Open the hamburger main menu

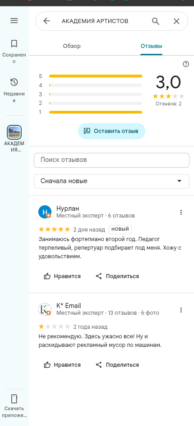coord(14,21)
